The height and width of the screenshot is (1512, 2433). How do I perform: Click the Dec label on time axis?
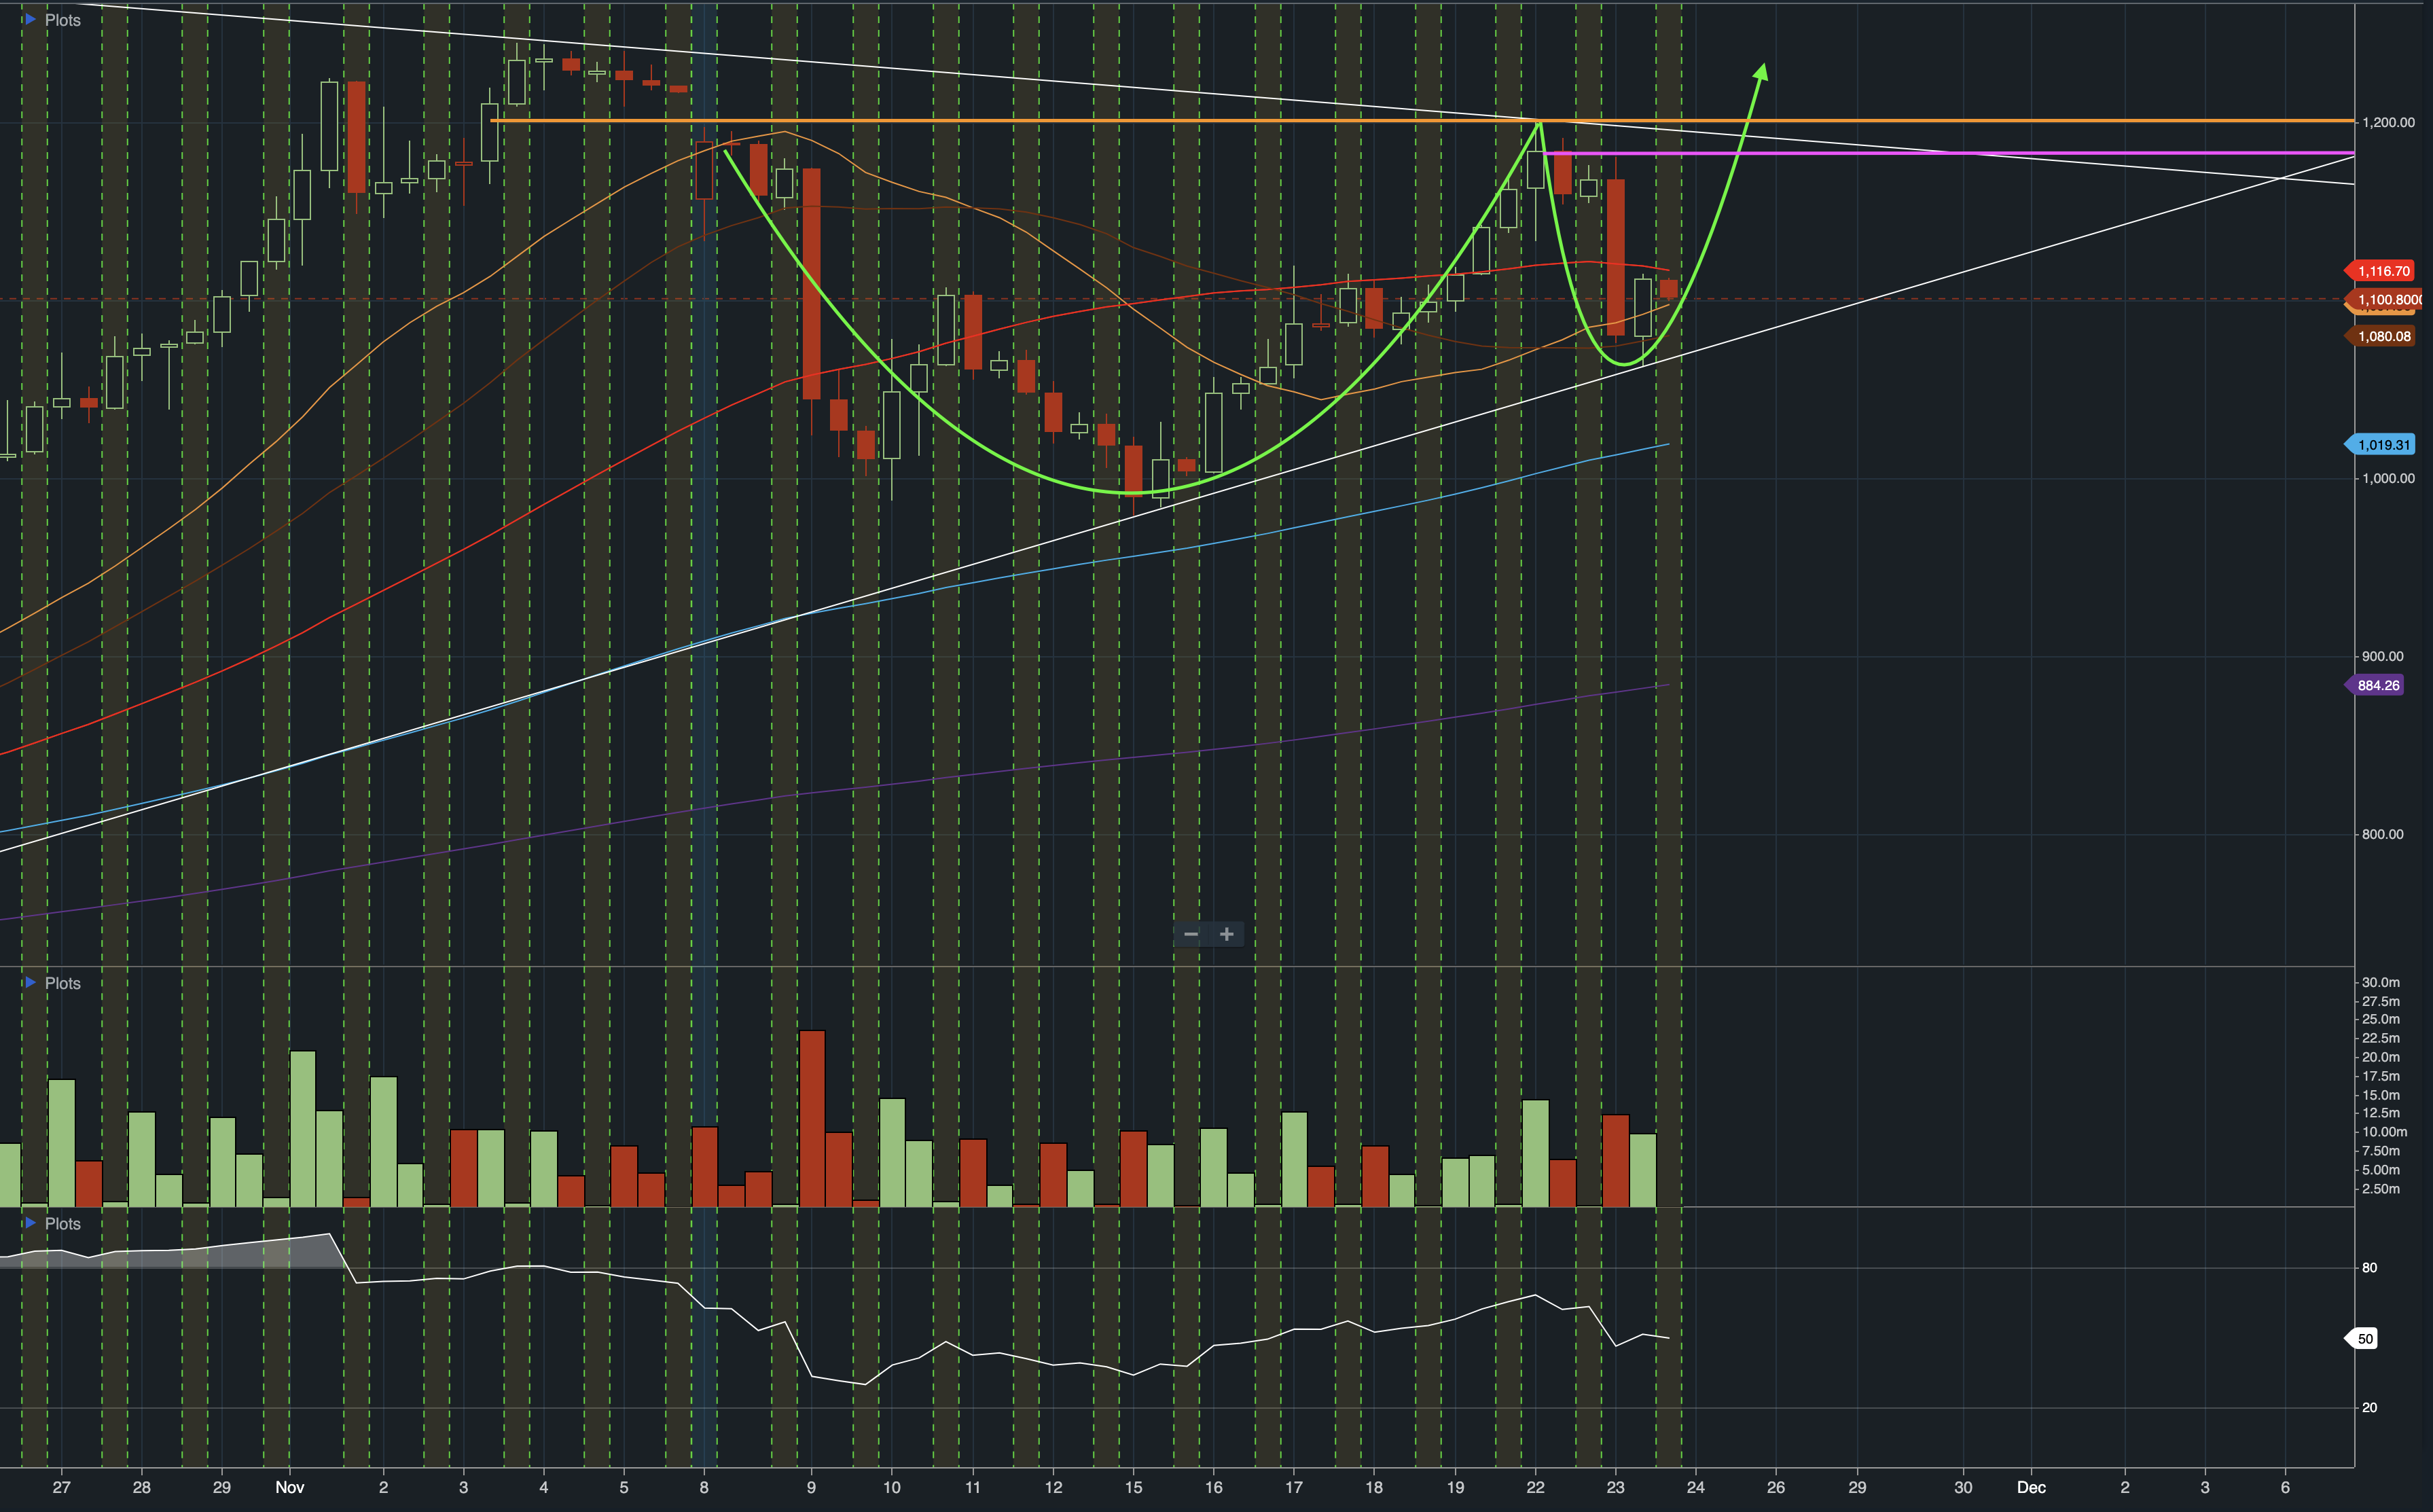click(2031, 1487)
